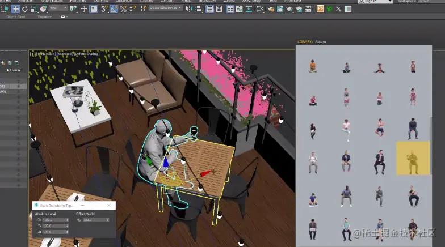Click Offset percent spinner arrows
This screenshot has width=445, height=247.
108,220
